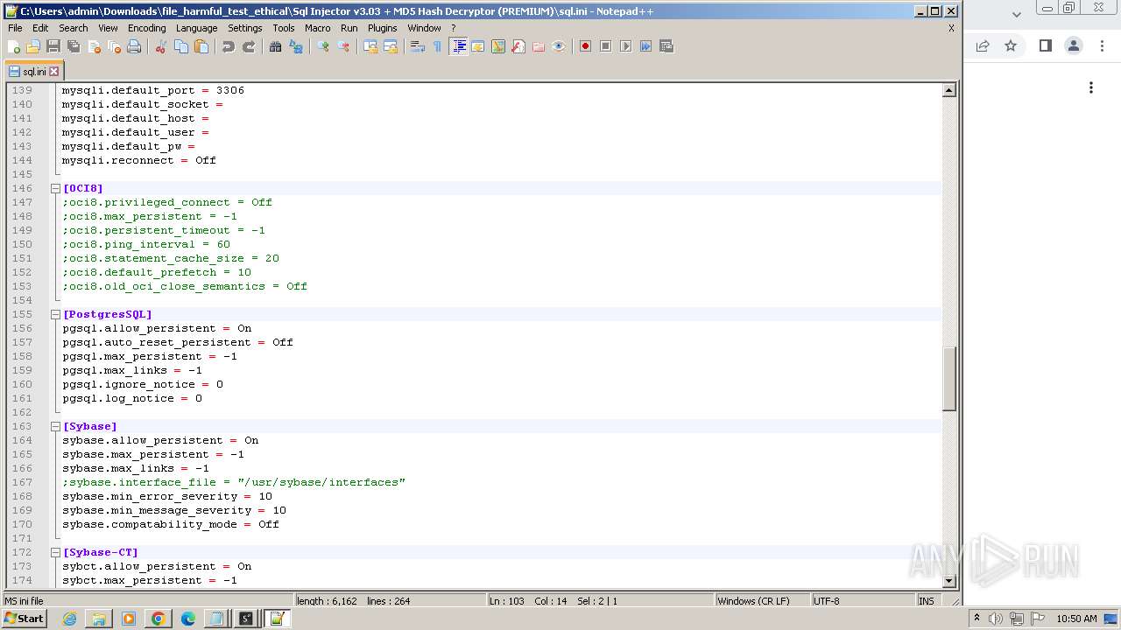This screenshot has width=1121, height=630.
Task: Close the sql.ini tab with its X
Action: point(53,72)
